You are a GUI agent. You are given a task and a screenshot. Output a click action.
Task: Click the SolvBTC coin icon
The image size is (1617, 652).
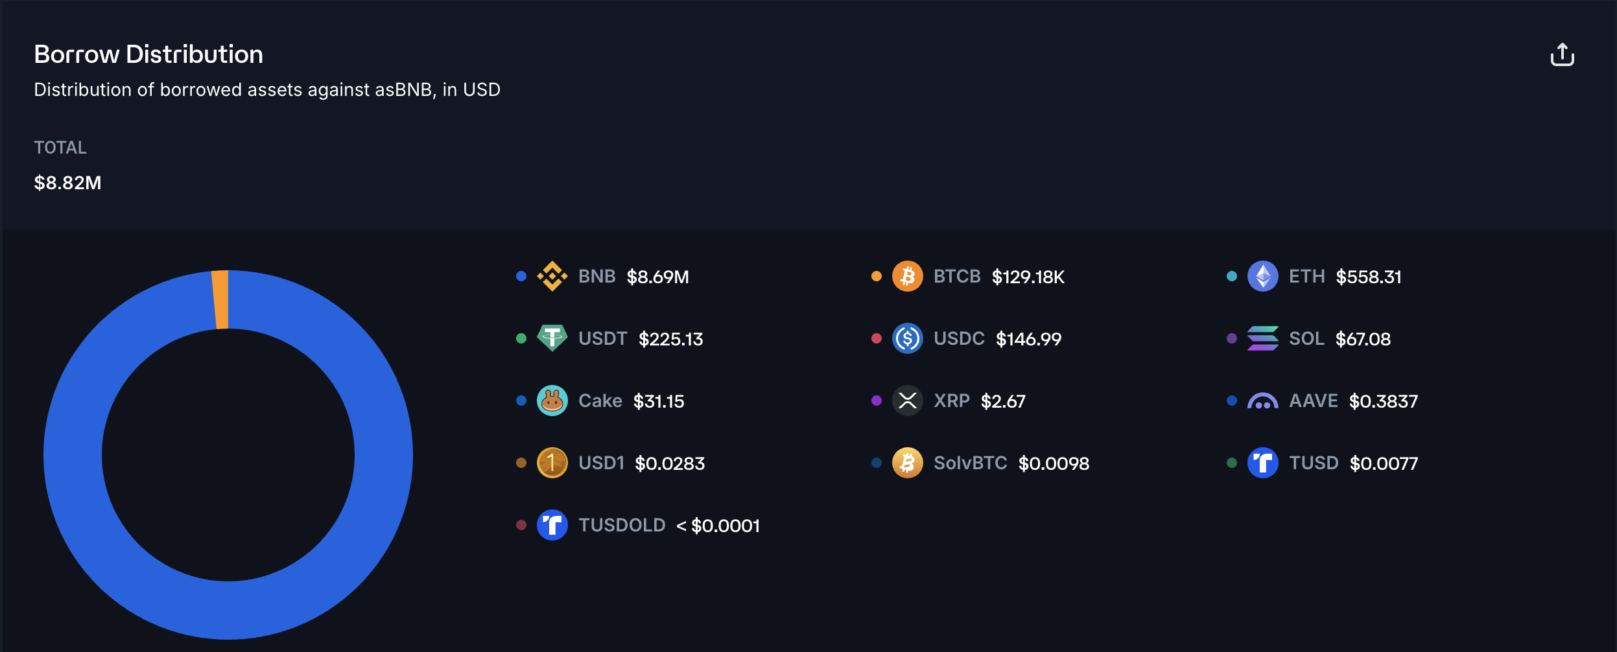point(908,463)
